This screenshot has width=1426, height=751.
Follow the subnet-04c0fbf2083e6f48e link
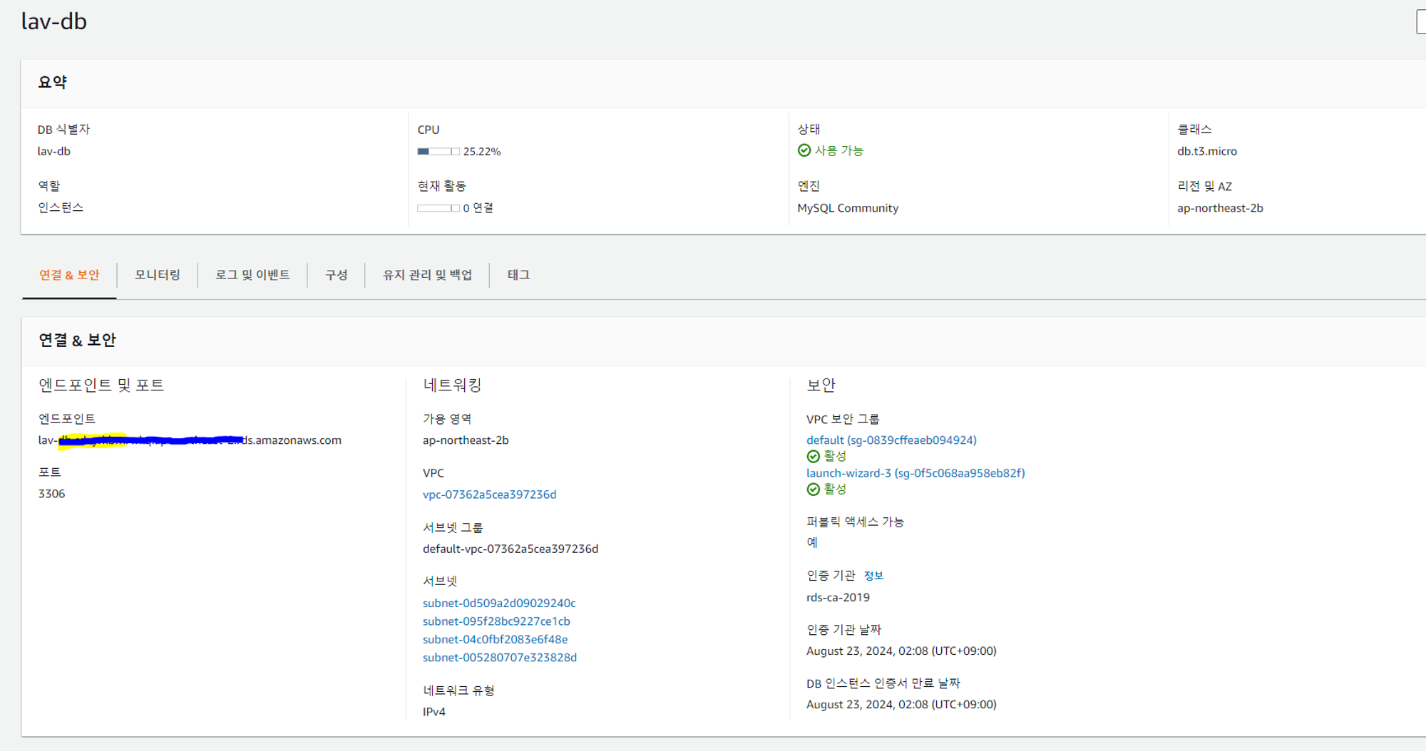click(x=495, y=639)
